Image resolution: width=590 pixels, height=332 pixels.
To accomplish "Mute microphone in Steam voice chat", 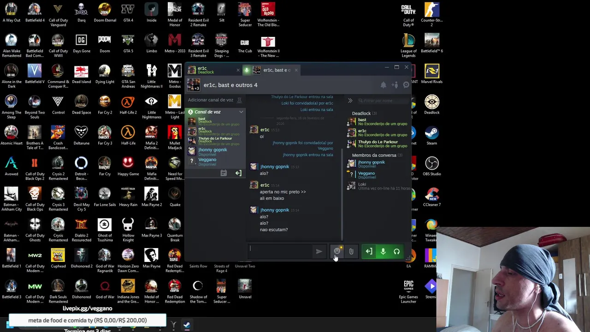I will (x=383, y=251).
